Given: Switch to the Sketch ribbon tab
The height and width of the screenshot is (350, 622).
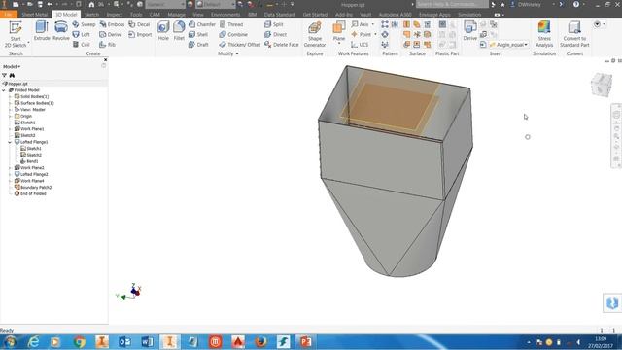Looking at the screenshot, I should (x=91, y=15).
